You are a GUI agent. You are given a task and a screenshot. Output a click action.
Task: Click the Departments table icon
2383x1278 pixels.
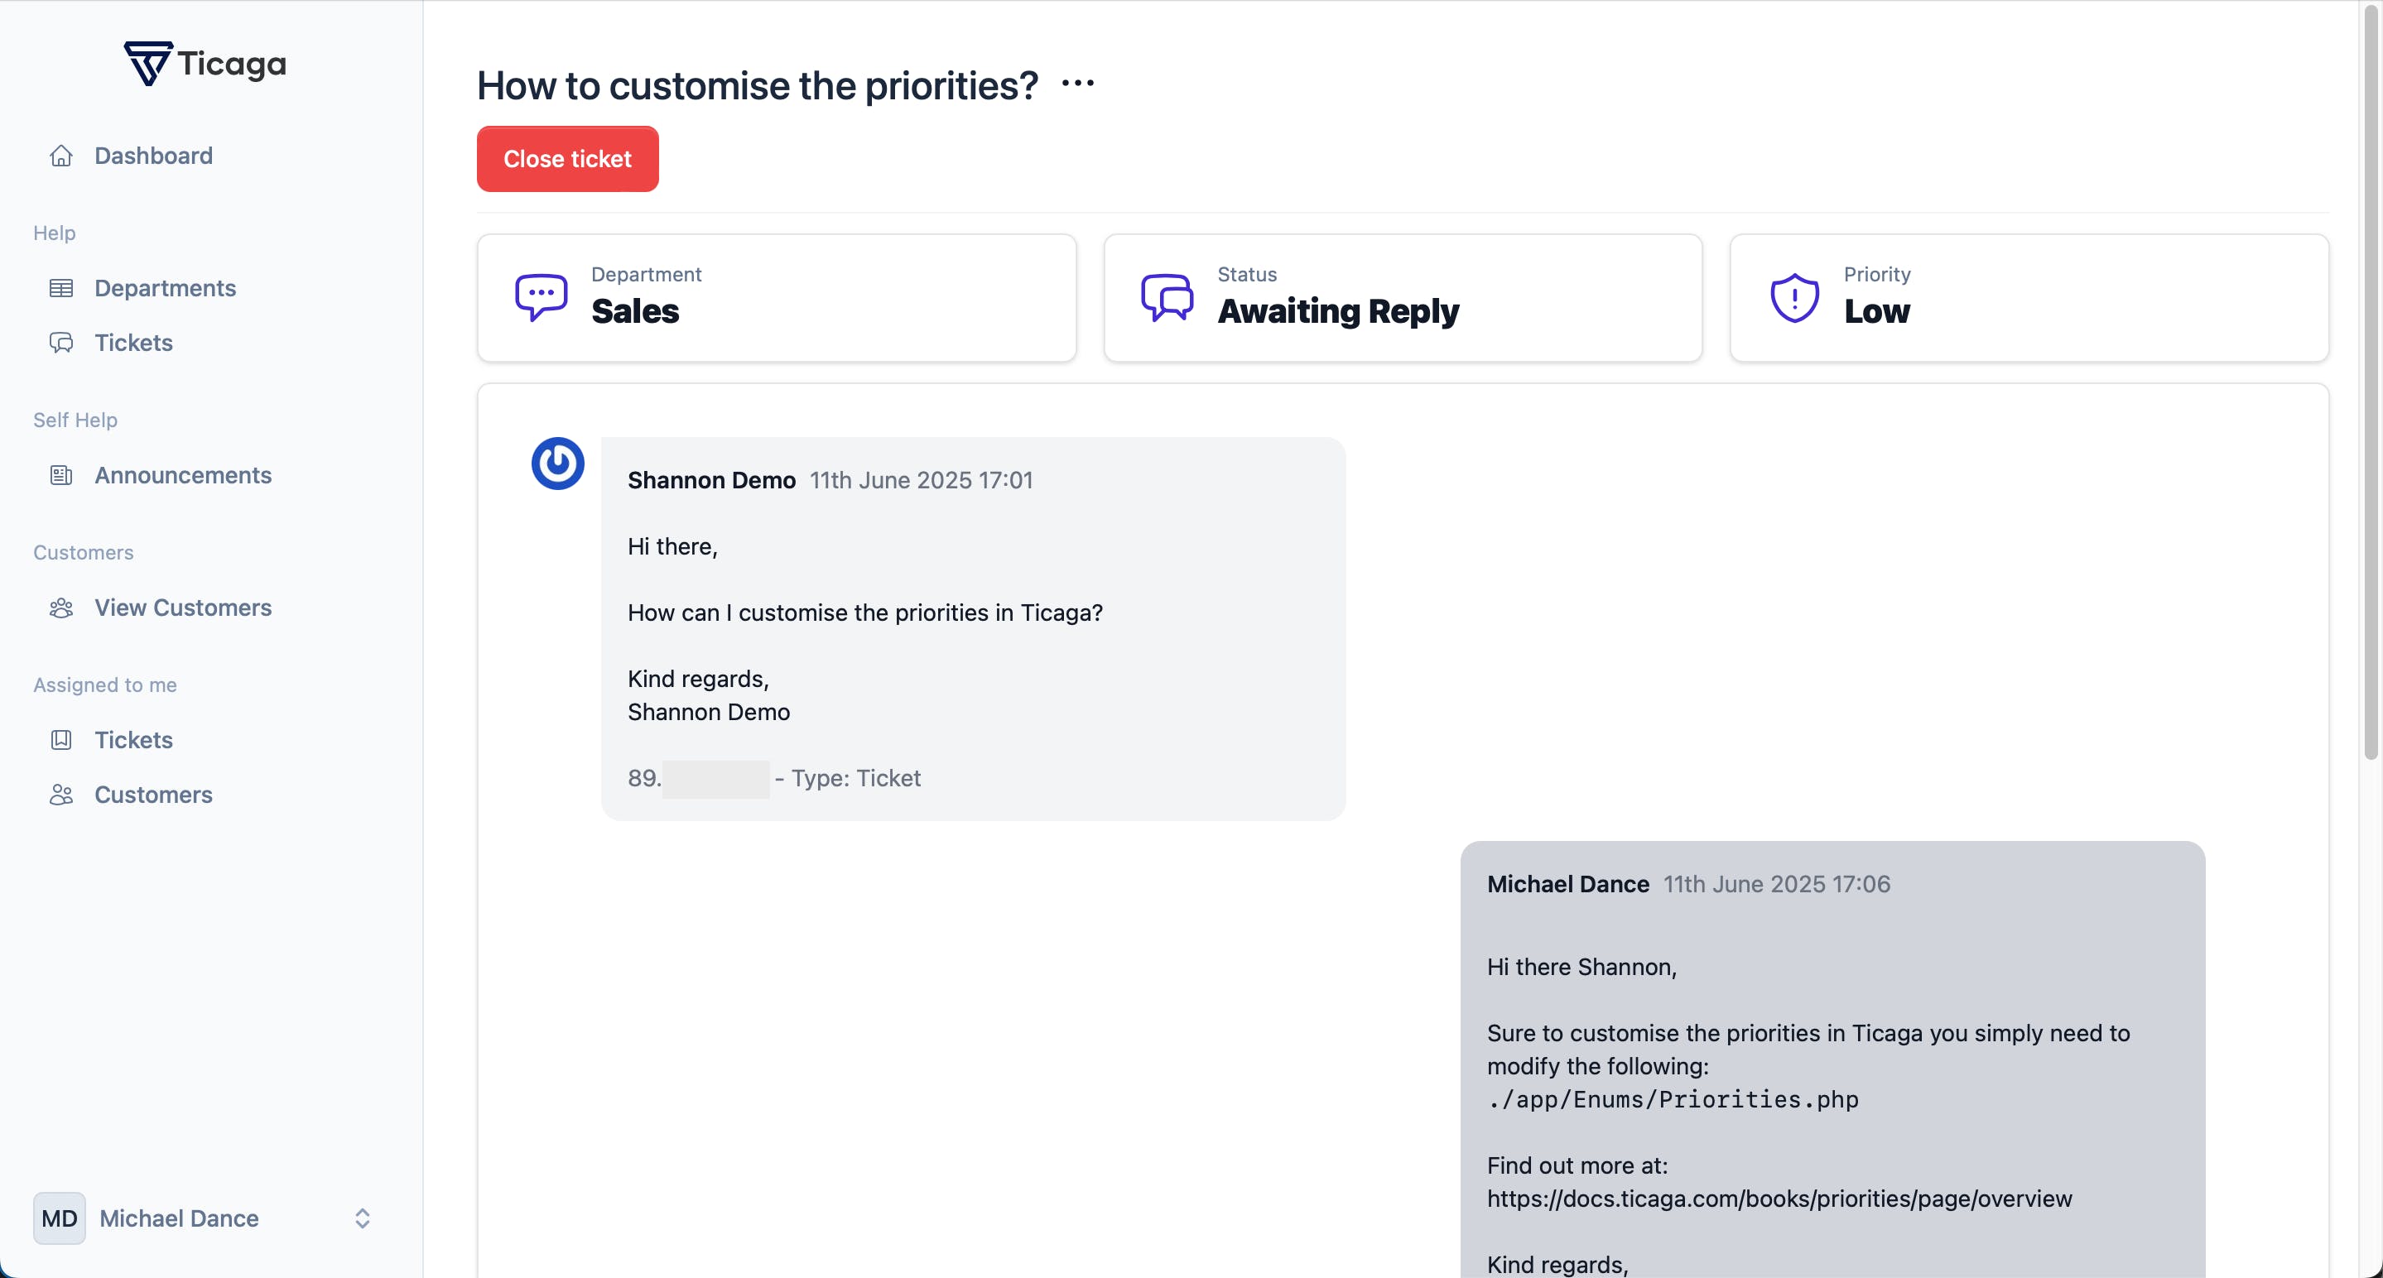pyautogui.click(x=61, y=289)
